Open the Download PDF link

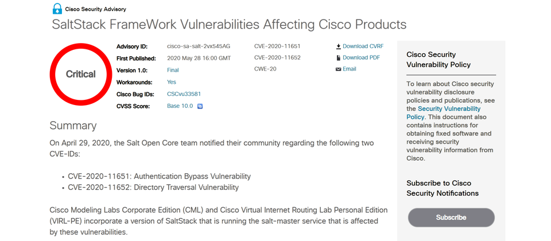point(361,57)
